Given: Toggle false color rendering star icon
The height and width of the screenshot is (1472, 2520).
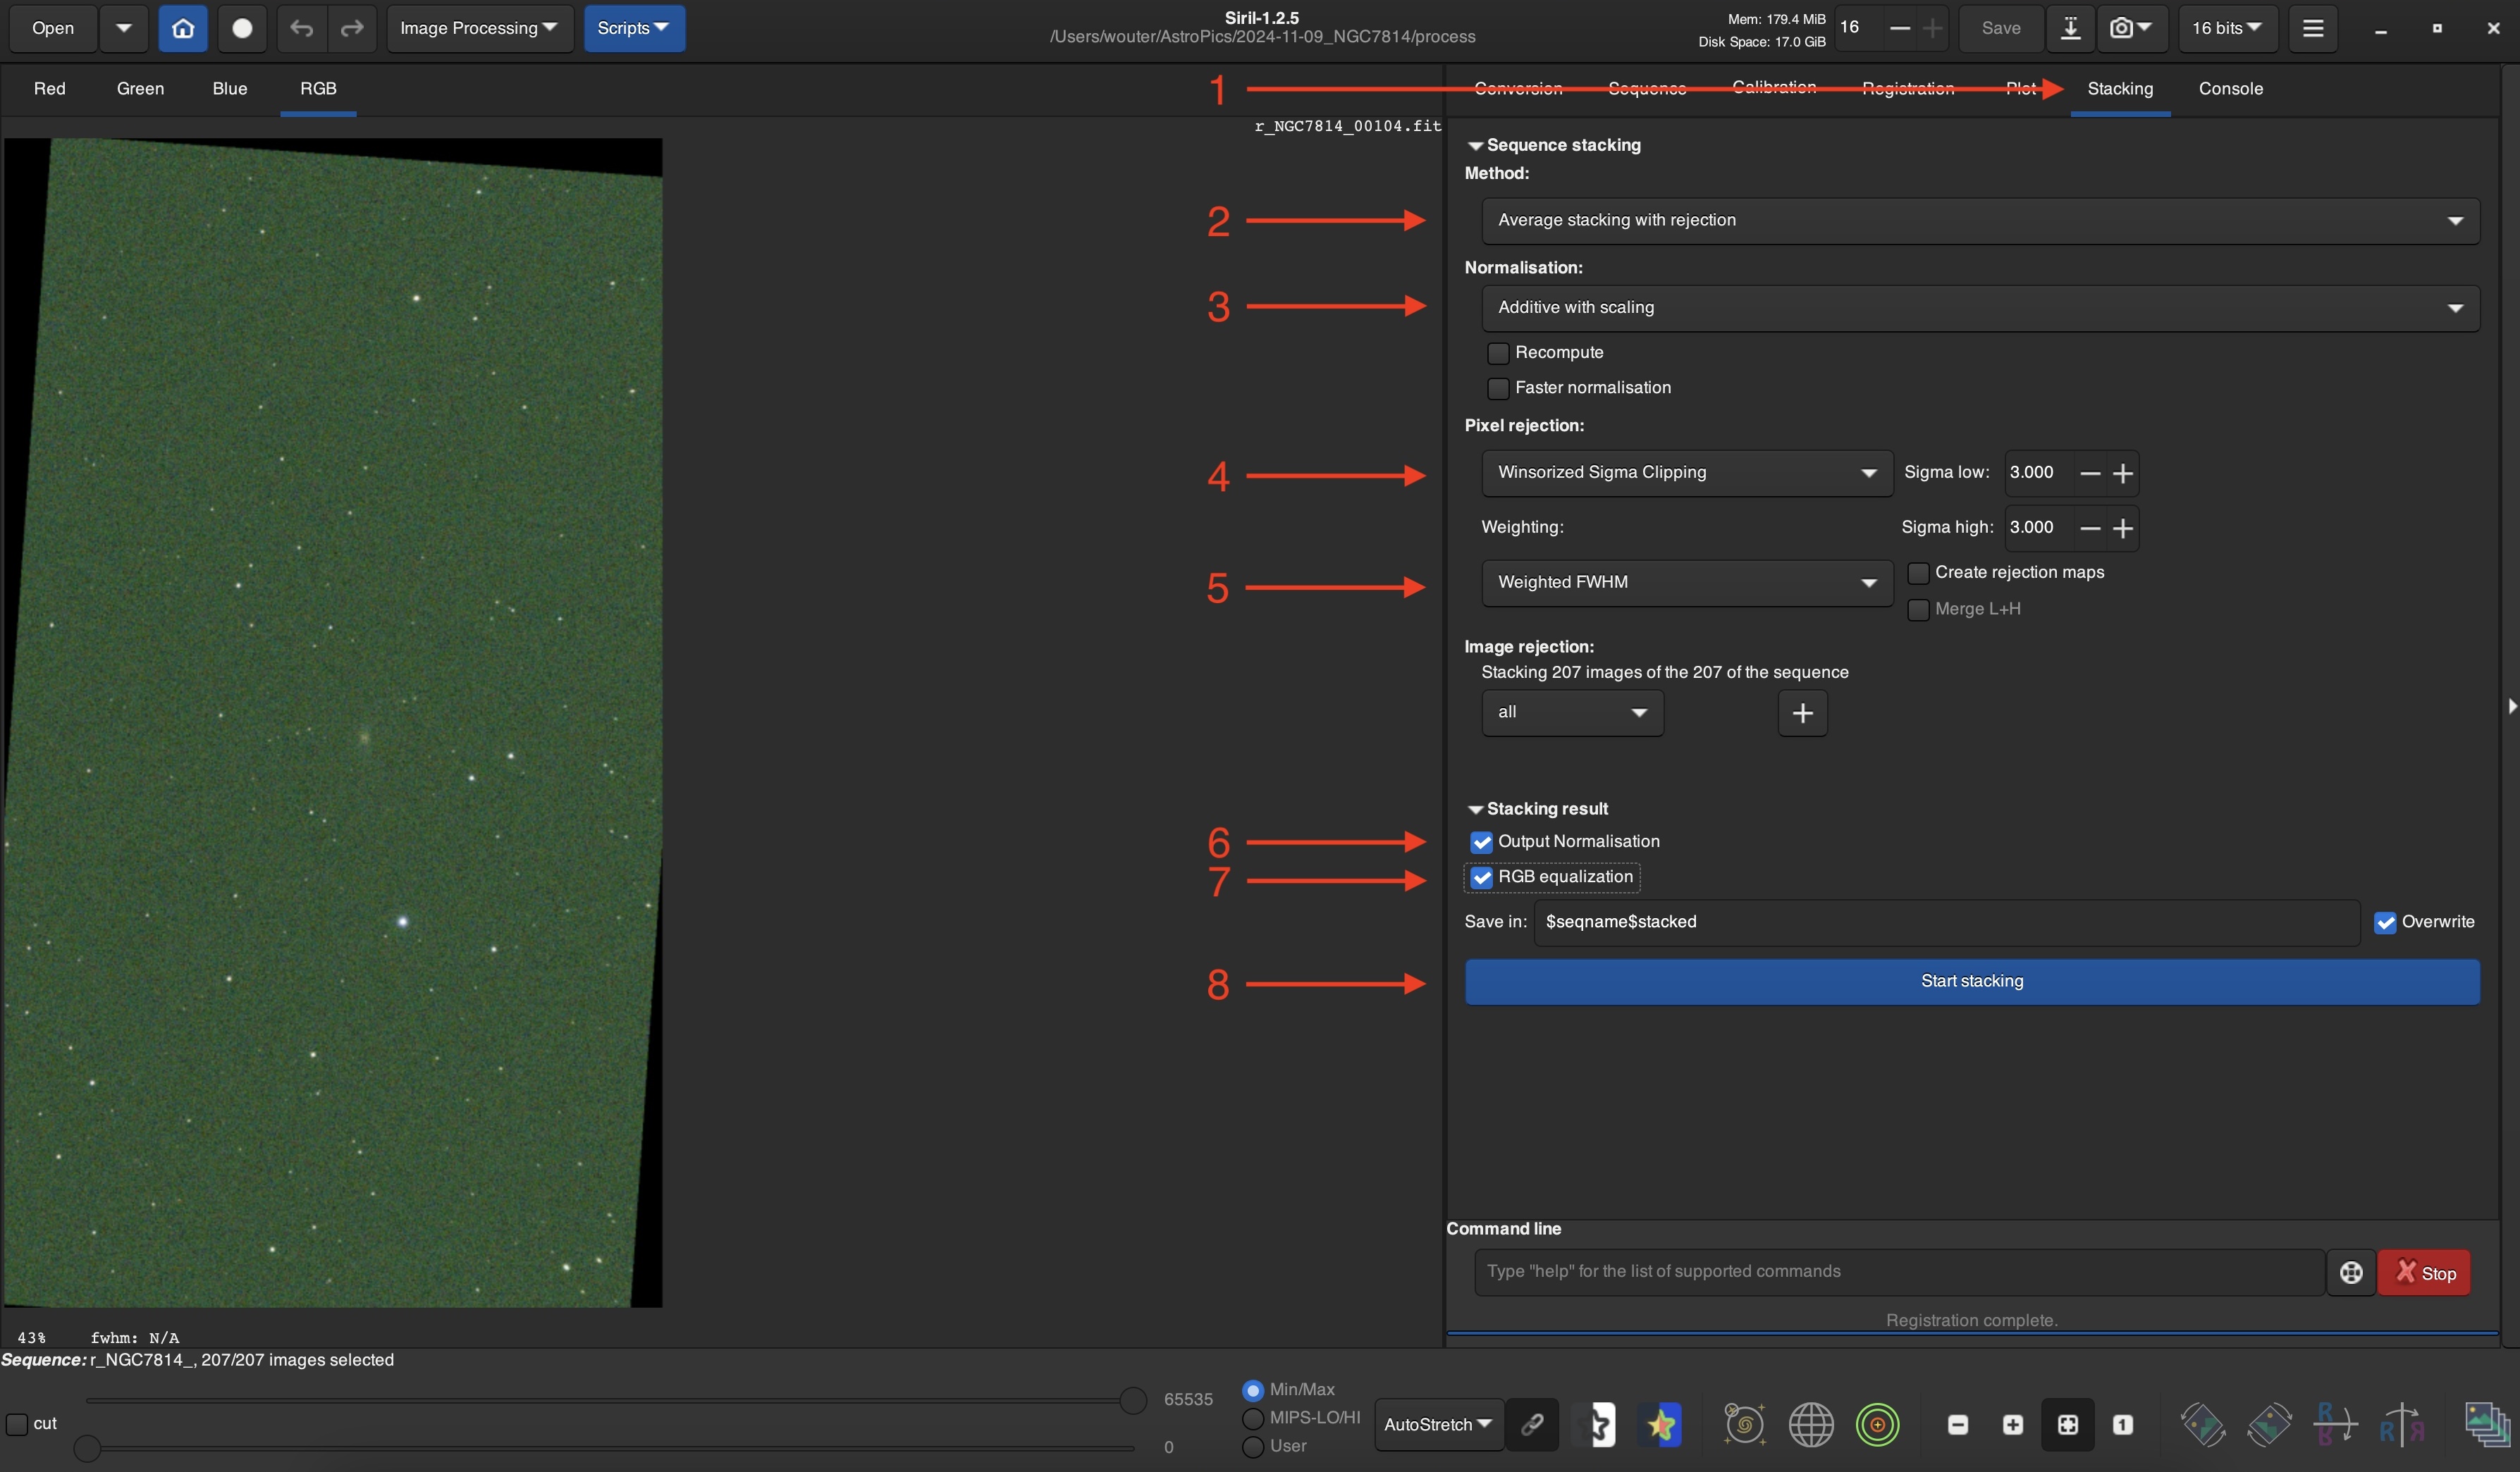Looking at the screenshot, I should point(1661,1424).
